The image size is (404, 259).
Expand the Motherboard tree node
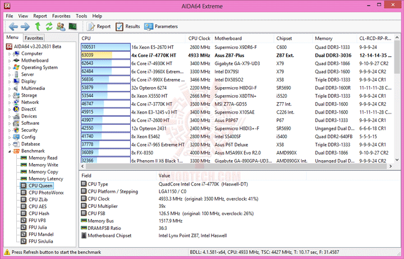click(10, 61)
